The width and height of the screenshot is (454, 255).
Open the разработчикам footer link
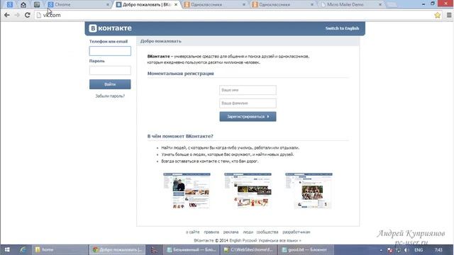pyautogui.click(x=297, y=232)
